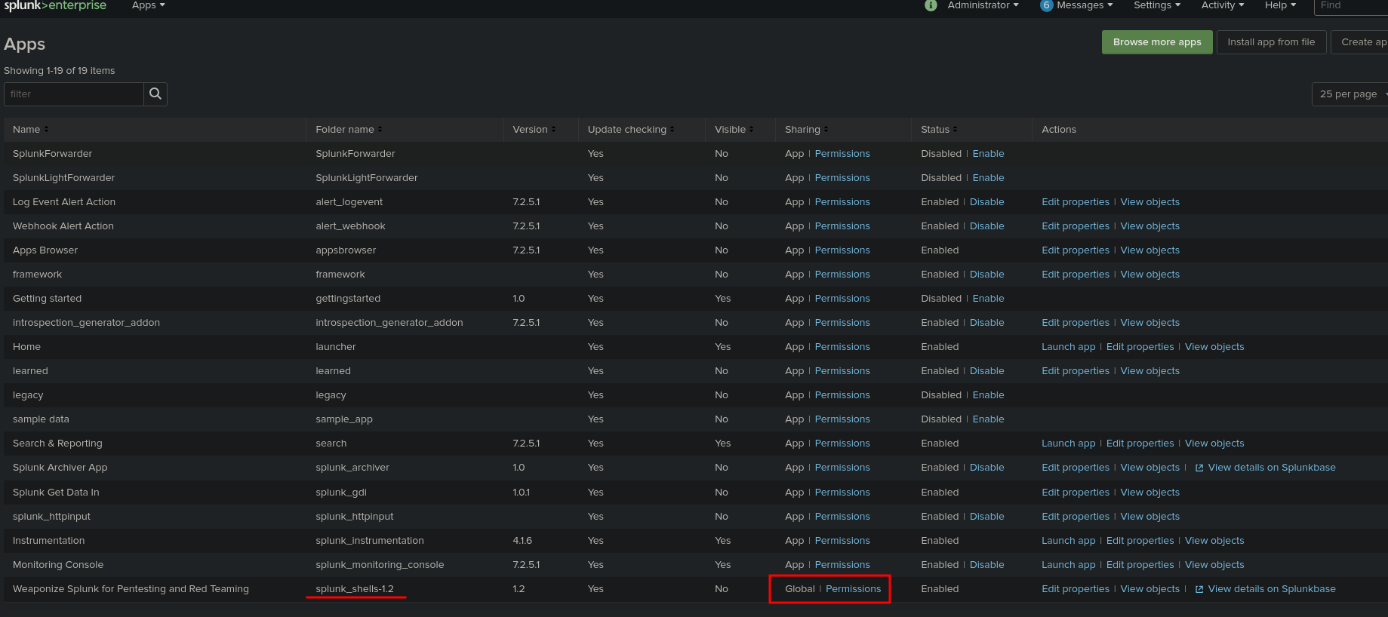Click the 'Showing 1-19 of 19 items' text
Viewport: 1388px width, 617px height.
click(60, 71)
